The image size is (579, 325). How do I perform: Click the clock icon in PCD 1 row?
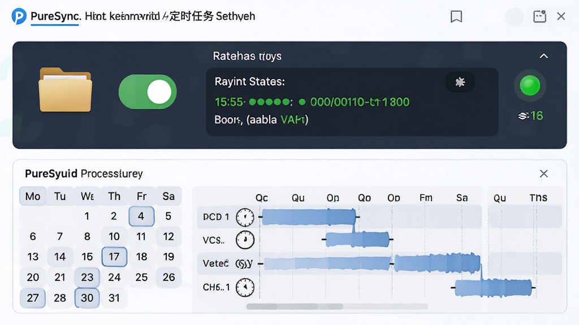click(x=245, y=217)
